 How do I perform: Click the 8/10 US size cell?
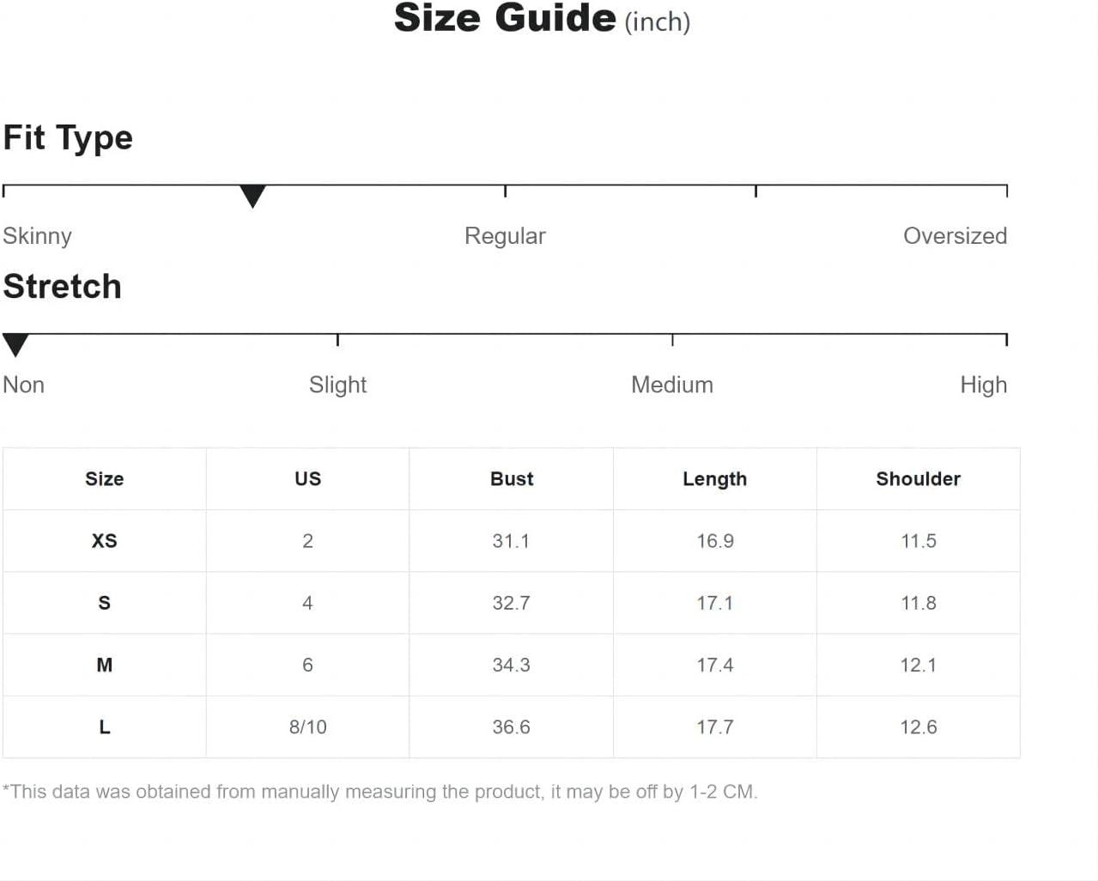(x=307, y=727)
